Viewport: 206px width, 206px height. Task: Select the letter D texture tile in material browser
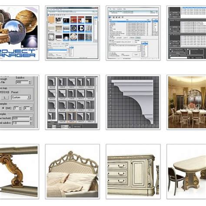[81, 29]
